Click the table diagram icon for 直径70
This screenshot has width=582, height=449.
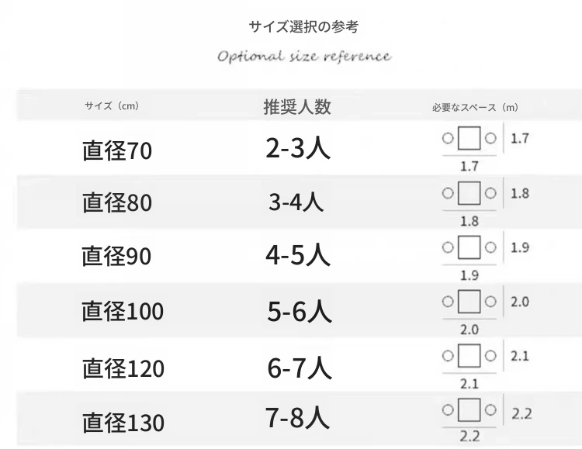click(469, 138)
